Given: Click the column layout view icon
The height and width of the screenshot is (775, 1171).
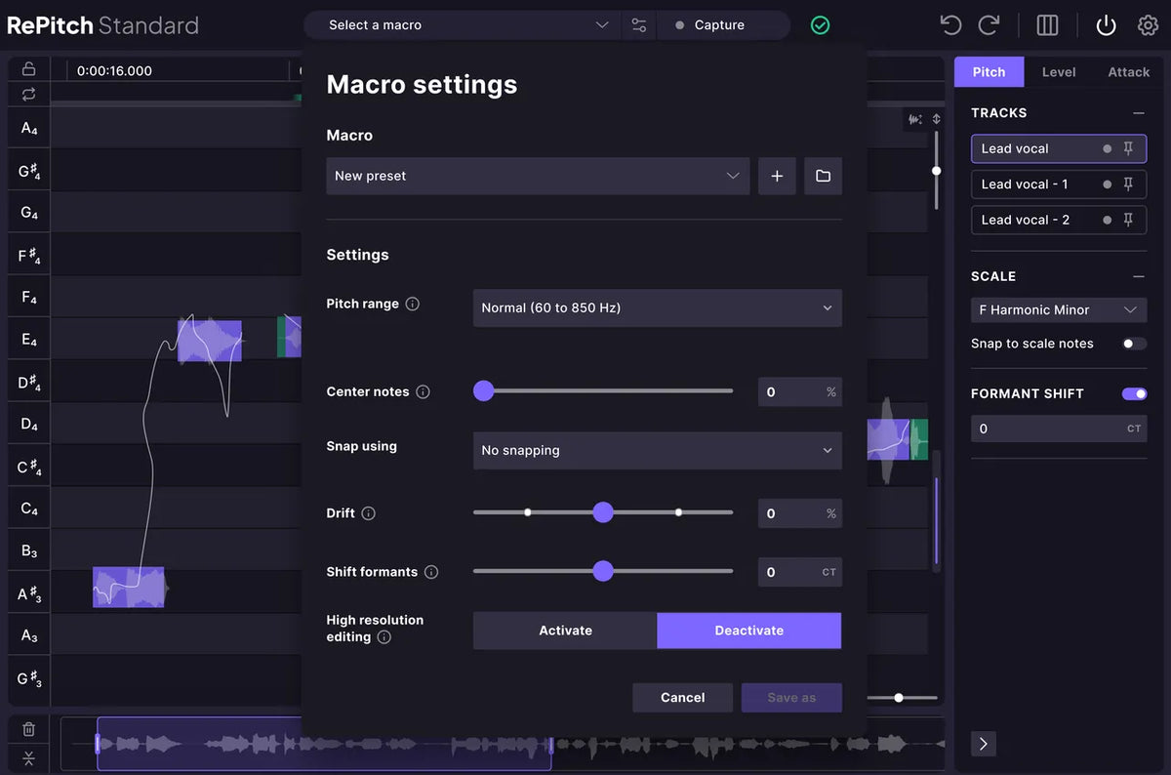Looking at the screenshot, I should [x=1047, y=24].
